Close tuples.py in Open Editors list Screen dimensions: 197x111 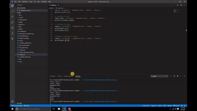pos(18,10)
